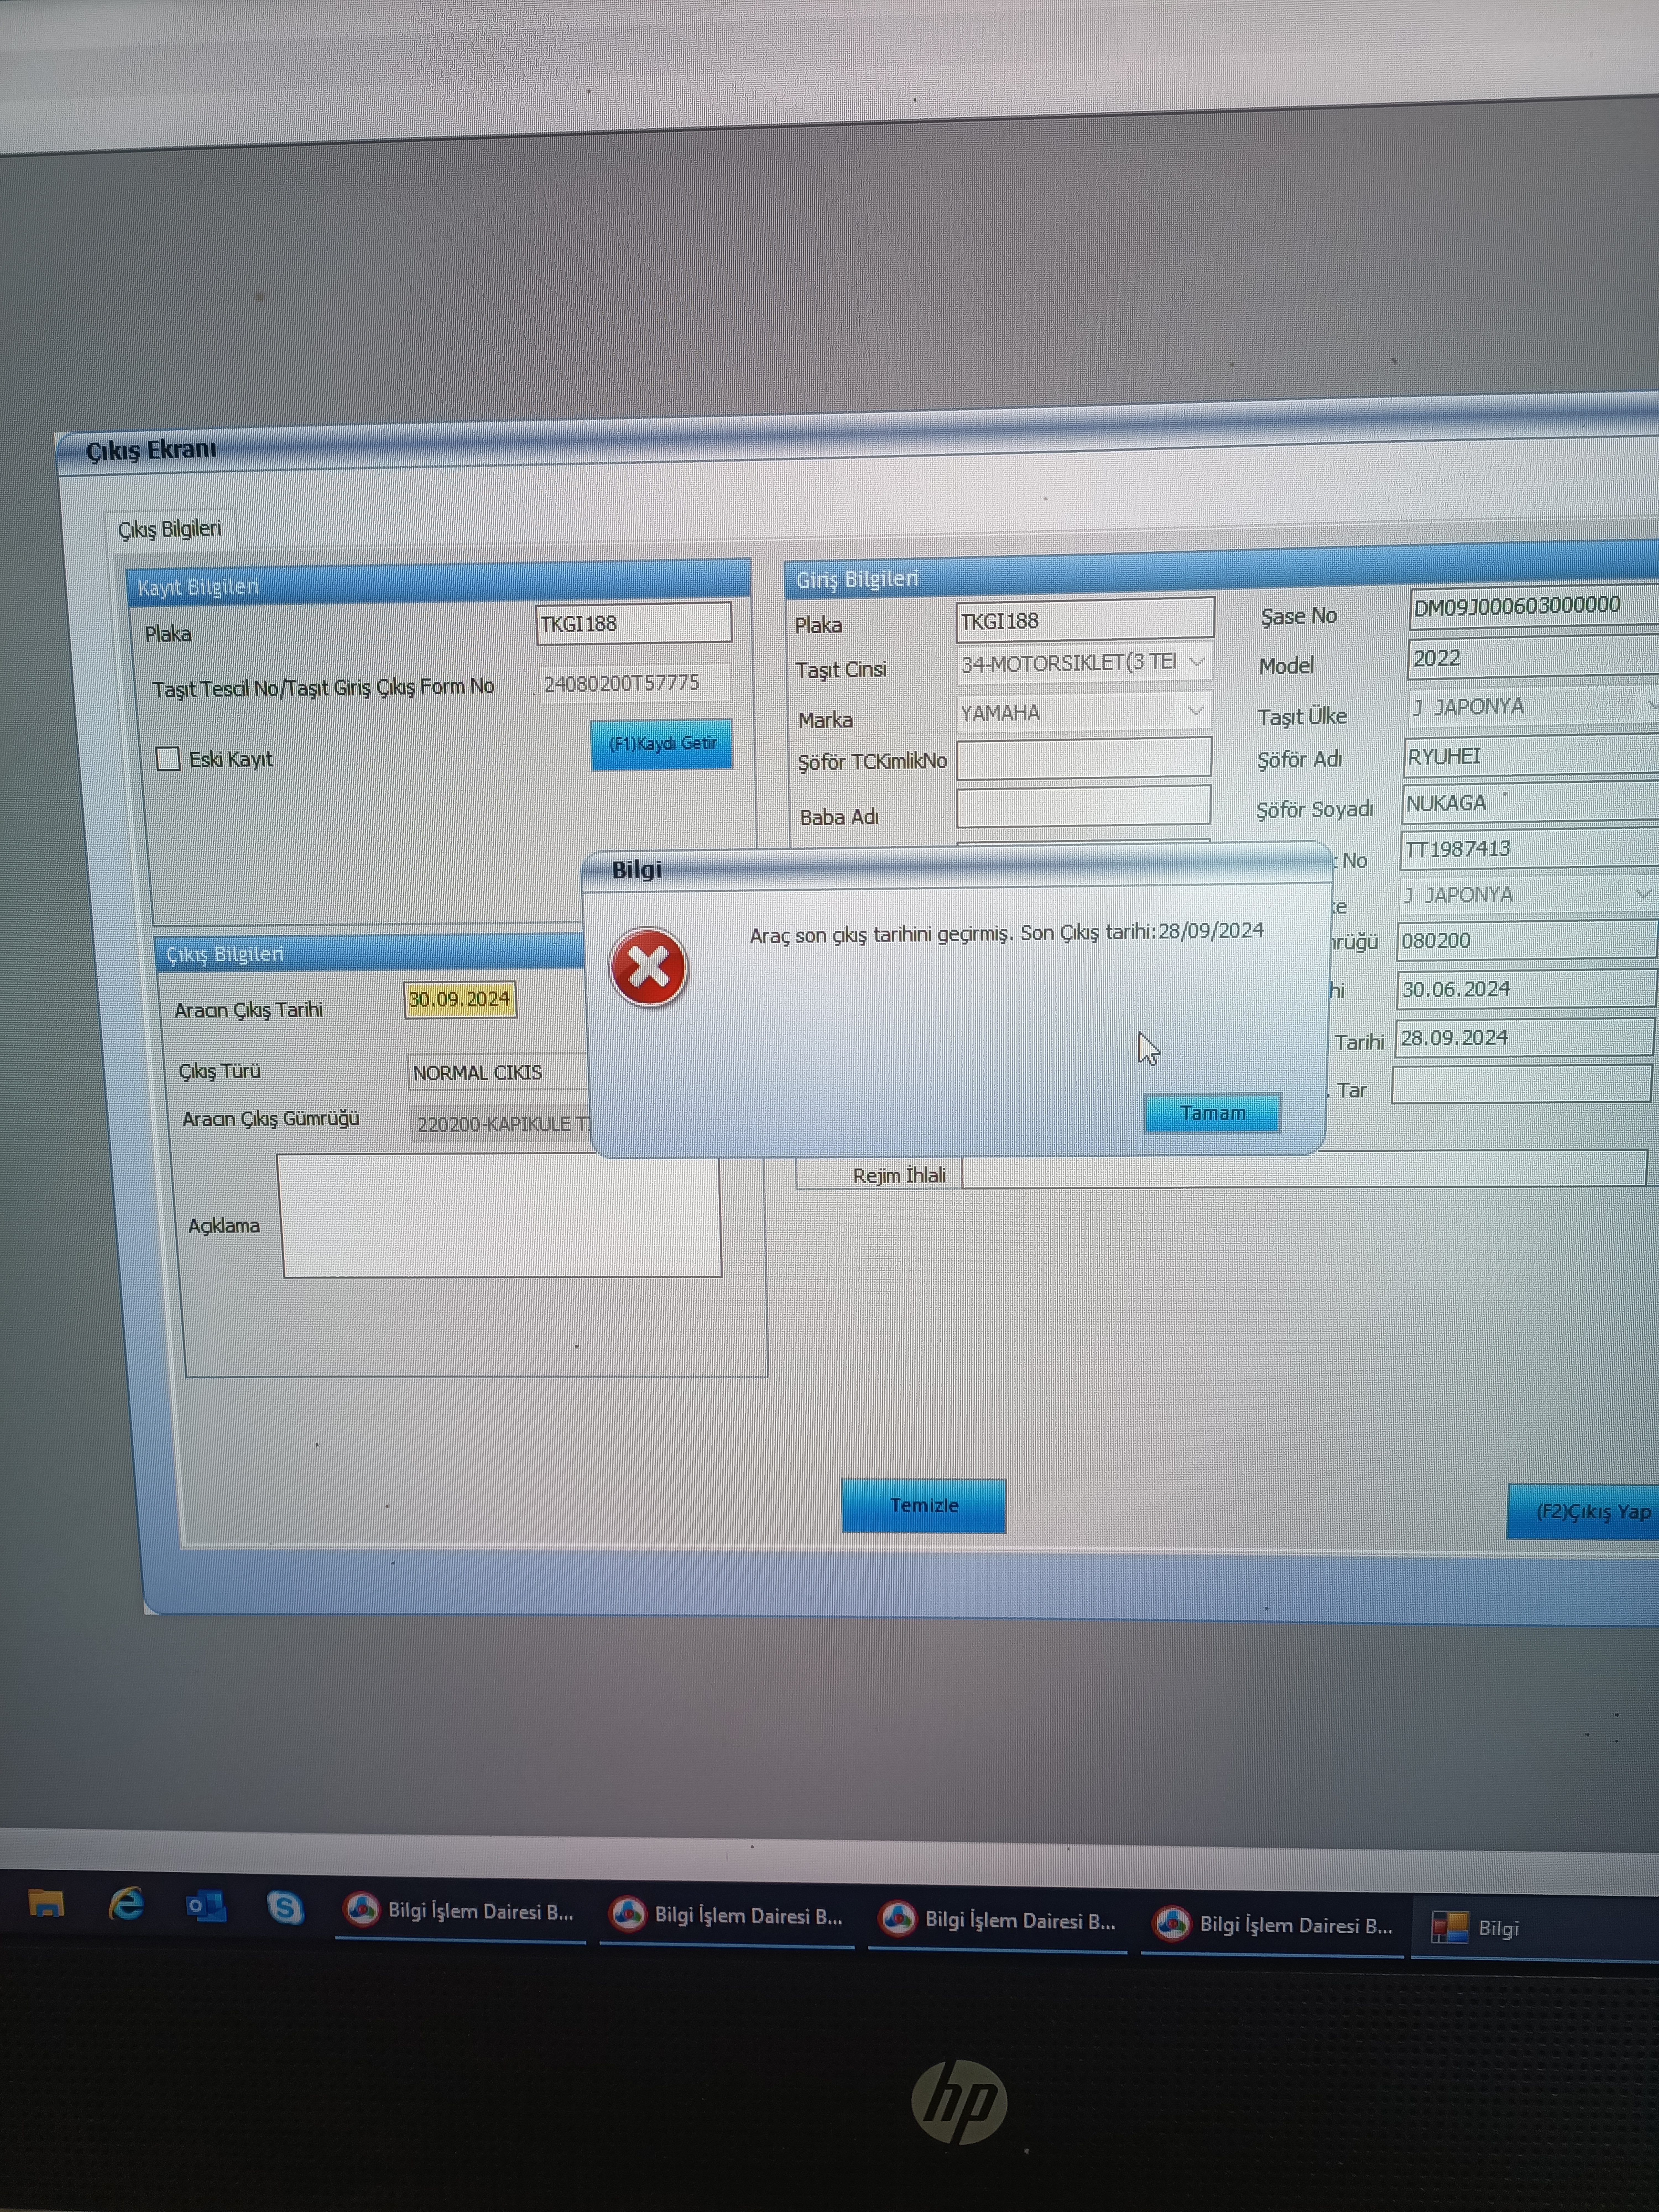This screenshot has height=2212, width=1659.
Task: Switch to the third Bilgi İşlem Dairesi taskbar window
Action: 998,1920
